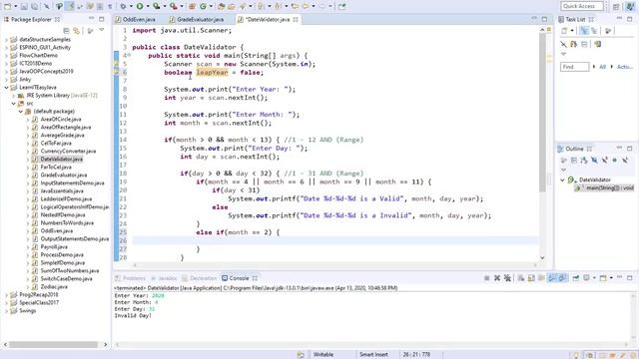Click the Debug bug toolbar icon
The width and height of the screenshot is (639, 359).
click(x=123, y=7)
